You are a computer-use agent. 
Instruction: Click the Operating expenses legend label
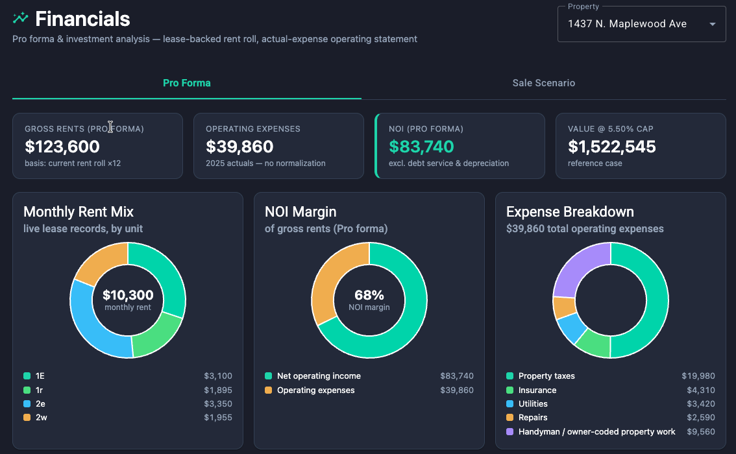coord(315,390)
